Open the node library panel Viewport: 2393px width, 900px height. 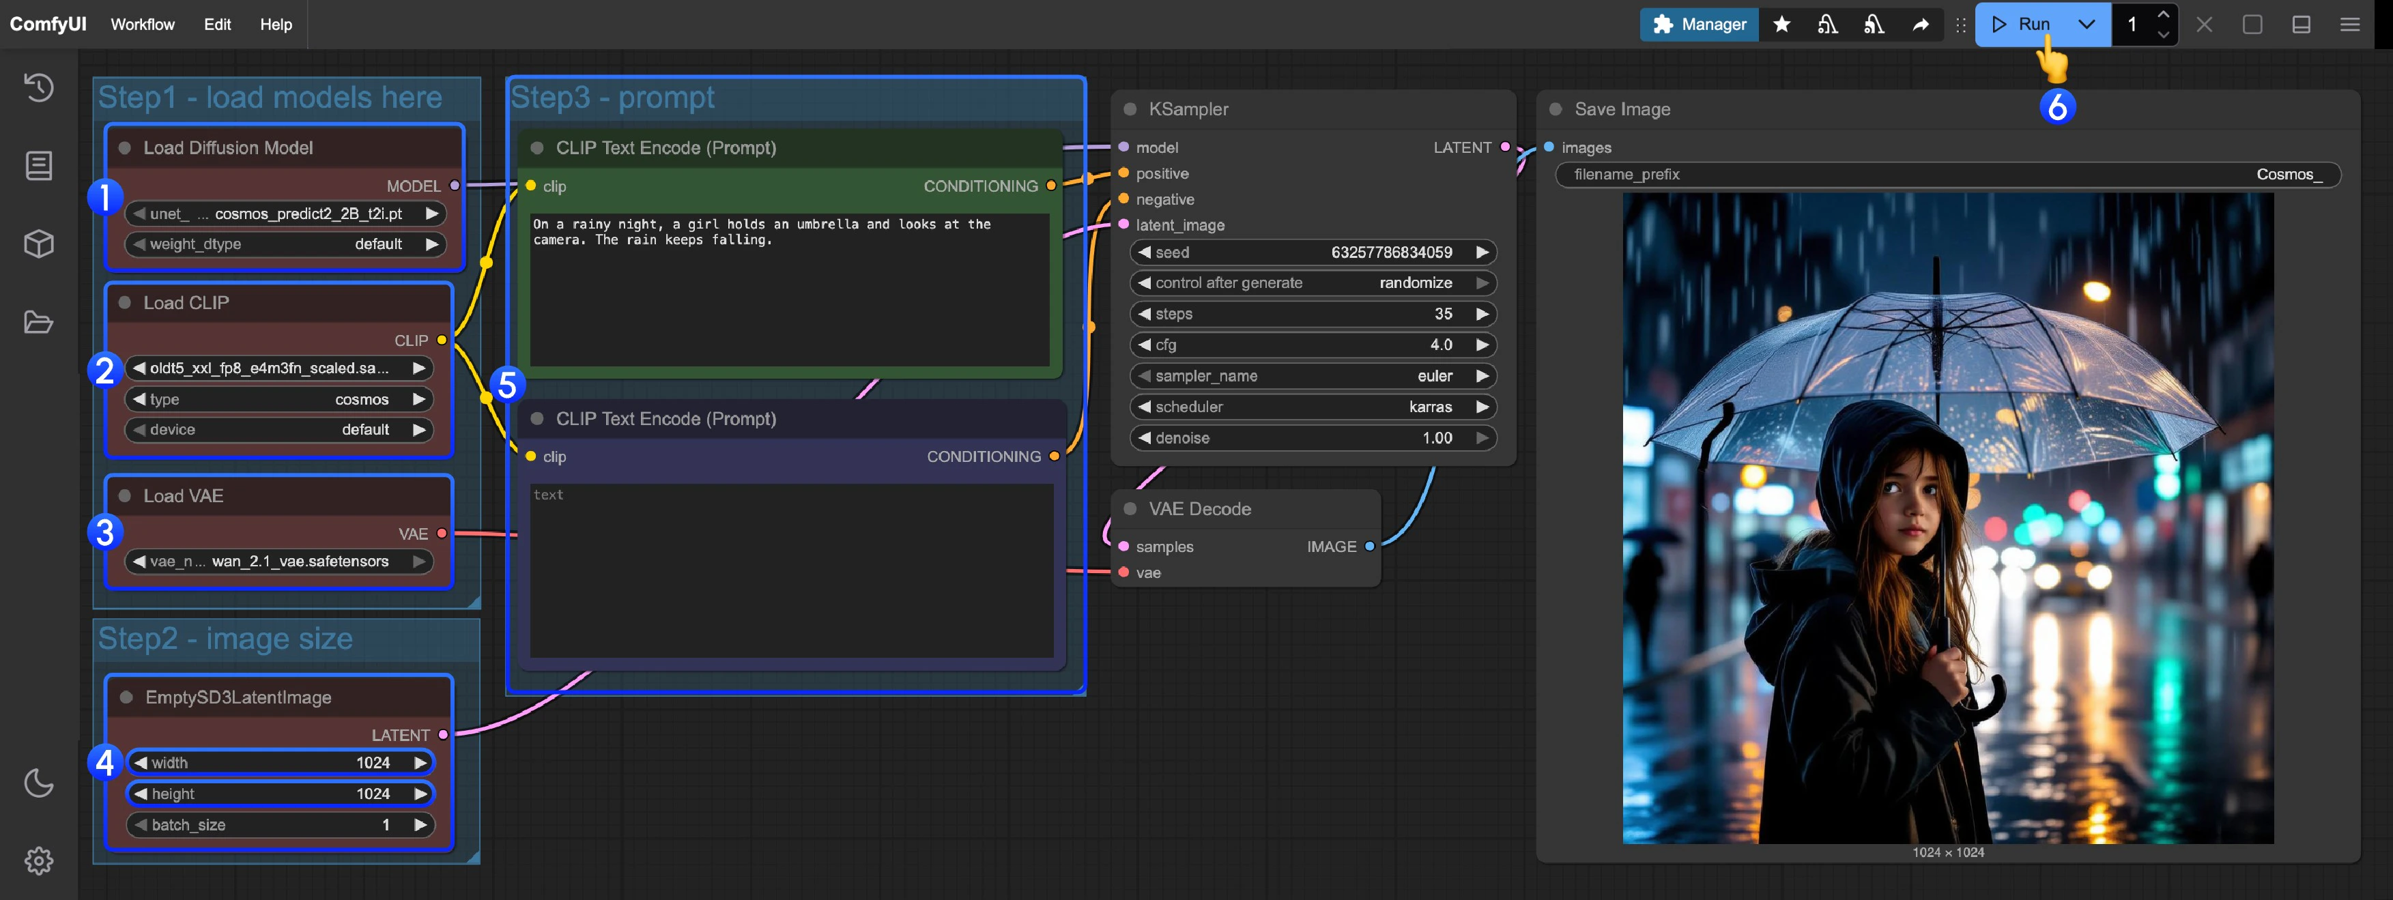pos(38,165)
